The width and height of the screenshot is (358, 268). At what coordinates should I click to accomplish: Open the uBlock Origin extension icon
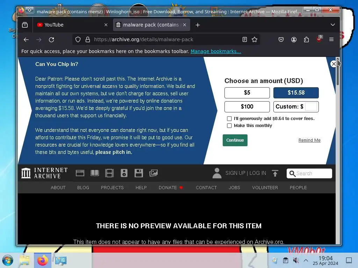pyautogui.click(x=319, y=39)
